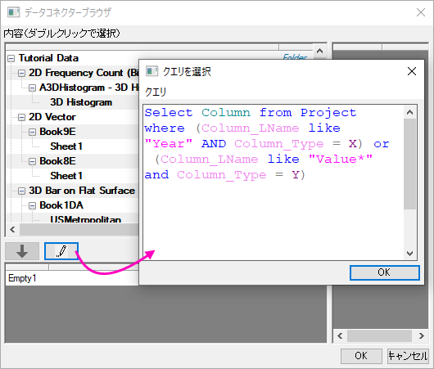This screenshot has width=434, height=369.
Task: Collapse the A3DHistogram node
Action: [33, 88]
